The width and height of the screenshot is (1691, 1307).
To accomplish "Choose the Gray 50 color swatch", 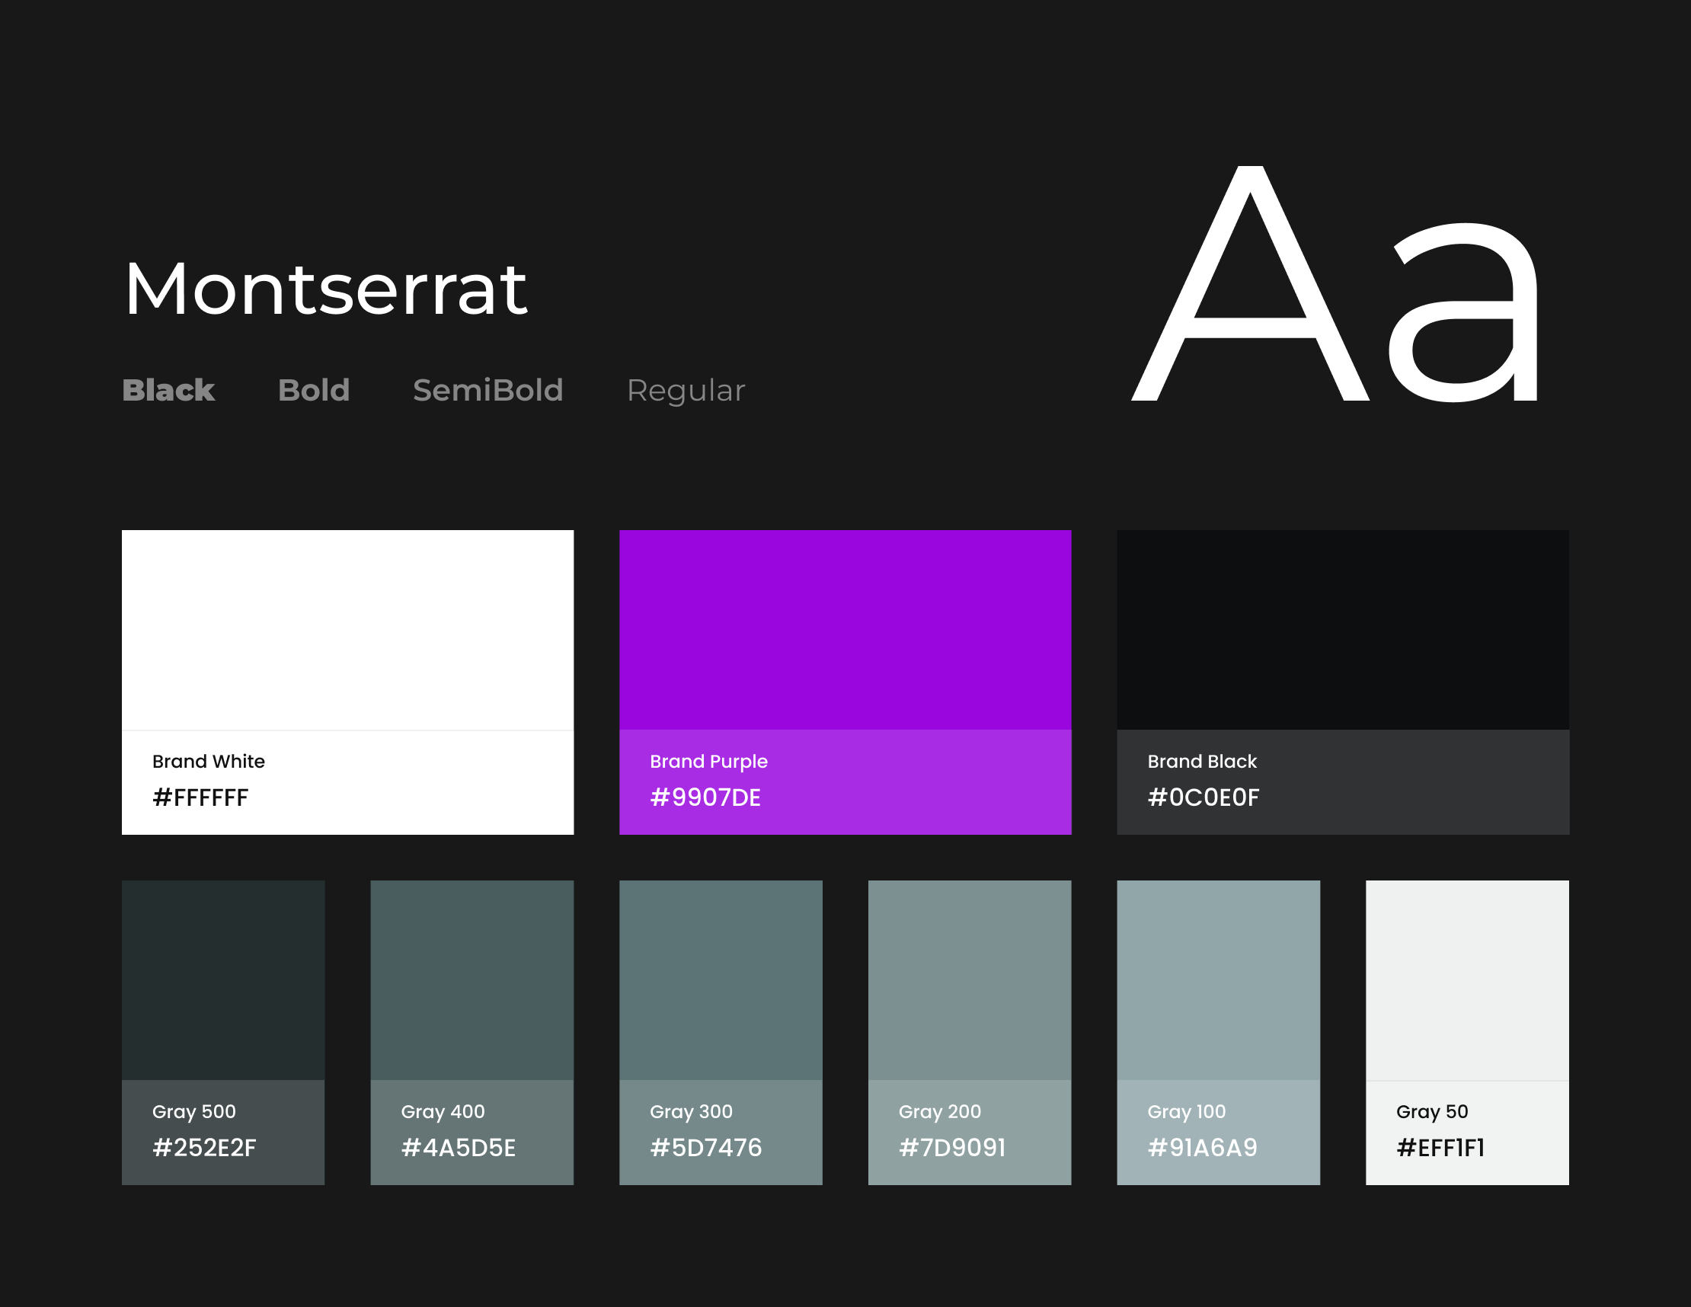I will point(1466,979).
